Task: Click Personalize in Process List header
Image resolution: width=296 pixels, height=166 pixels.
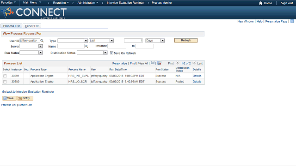Action: click(x=119, y=63)
